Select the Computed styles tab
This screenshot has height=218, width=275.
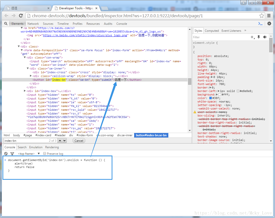coord(212,31)
